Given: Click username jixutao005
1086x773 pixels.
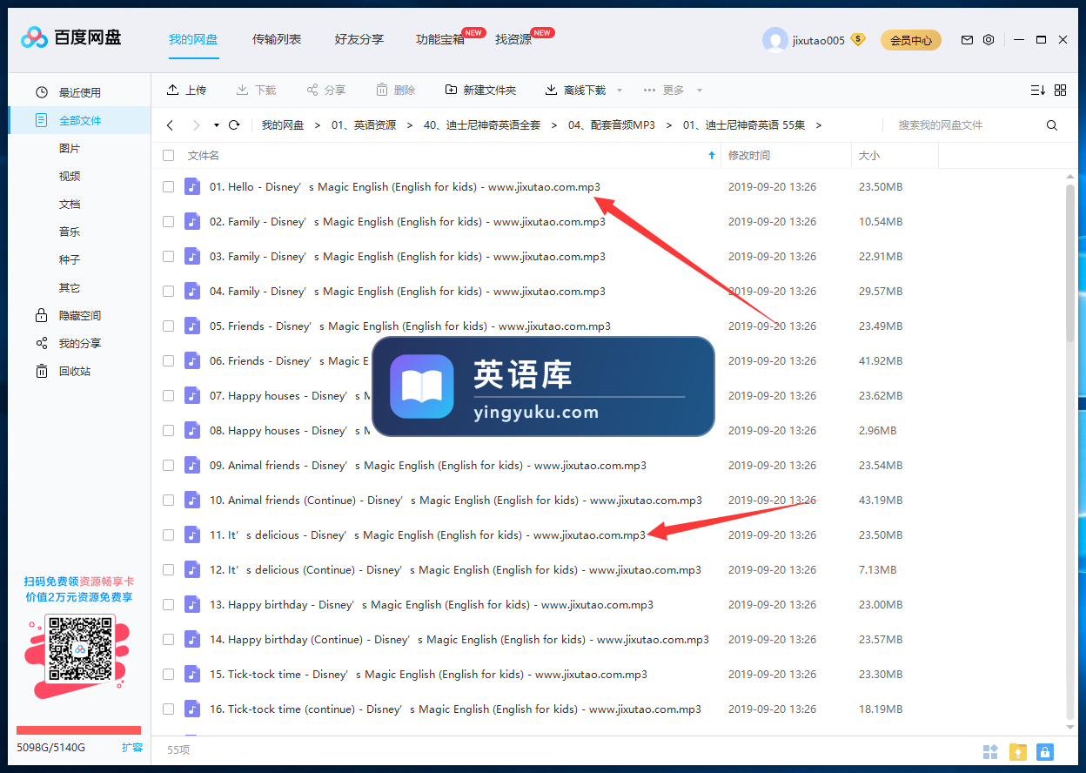Looking at the screenshot, I should pos(819,40).
